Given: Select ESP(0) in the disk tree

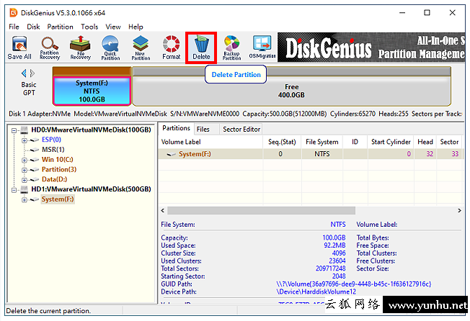Looking at the screenshot, I should tap(51, 140).
